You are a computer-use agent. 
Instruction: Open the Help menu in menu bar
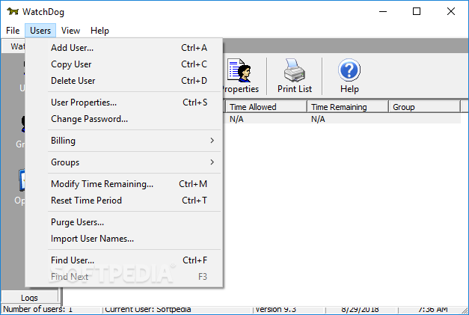[99, 31]
